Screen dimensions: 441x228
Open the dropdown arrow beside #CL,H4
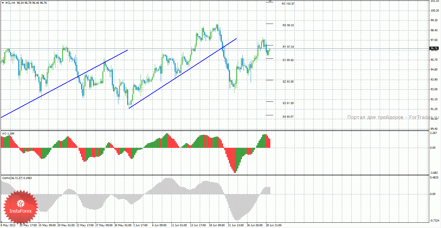click(x=3, y=3)
